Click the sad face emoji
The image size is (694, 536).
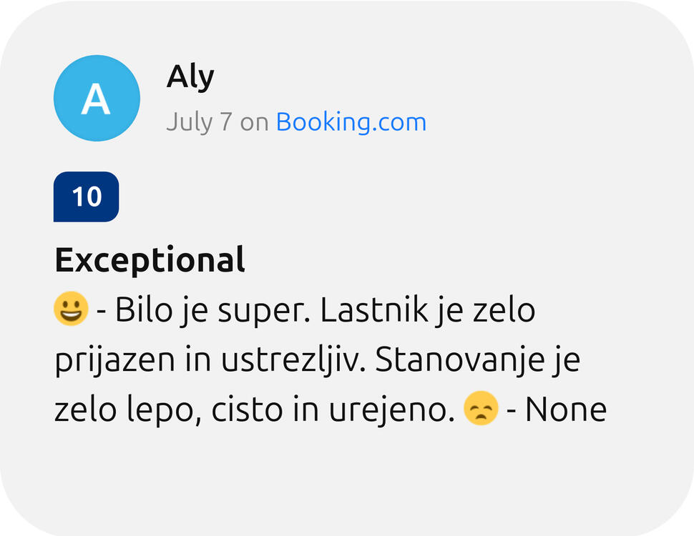481,410
